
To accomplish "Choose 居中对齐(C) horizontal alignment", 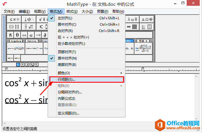I will click(x=86, y=25).
